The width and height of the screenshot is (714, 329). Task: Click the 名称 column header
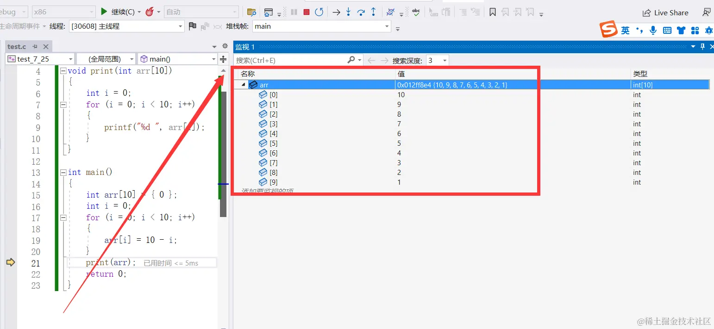coord(248,74)
